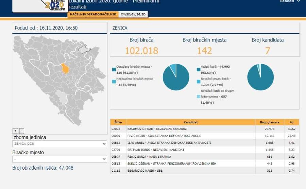This screenshot has height=189, width=306.
Task: Open the Izborna jedinica ZENICA dropdown
Action: 60,144
